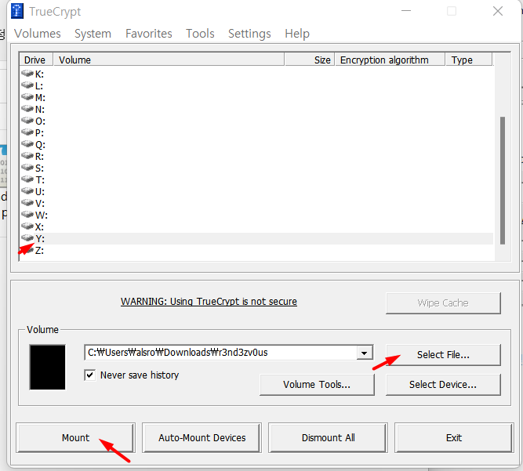Click the TrueCrypt logo image in Volume group
523x471 pixels.
click(x=47, y=367)
